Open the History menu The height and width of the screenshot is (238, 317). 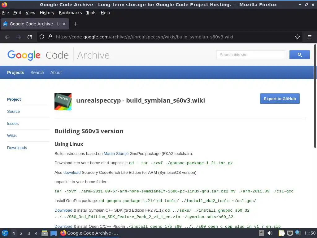(x=47, y=13)
